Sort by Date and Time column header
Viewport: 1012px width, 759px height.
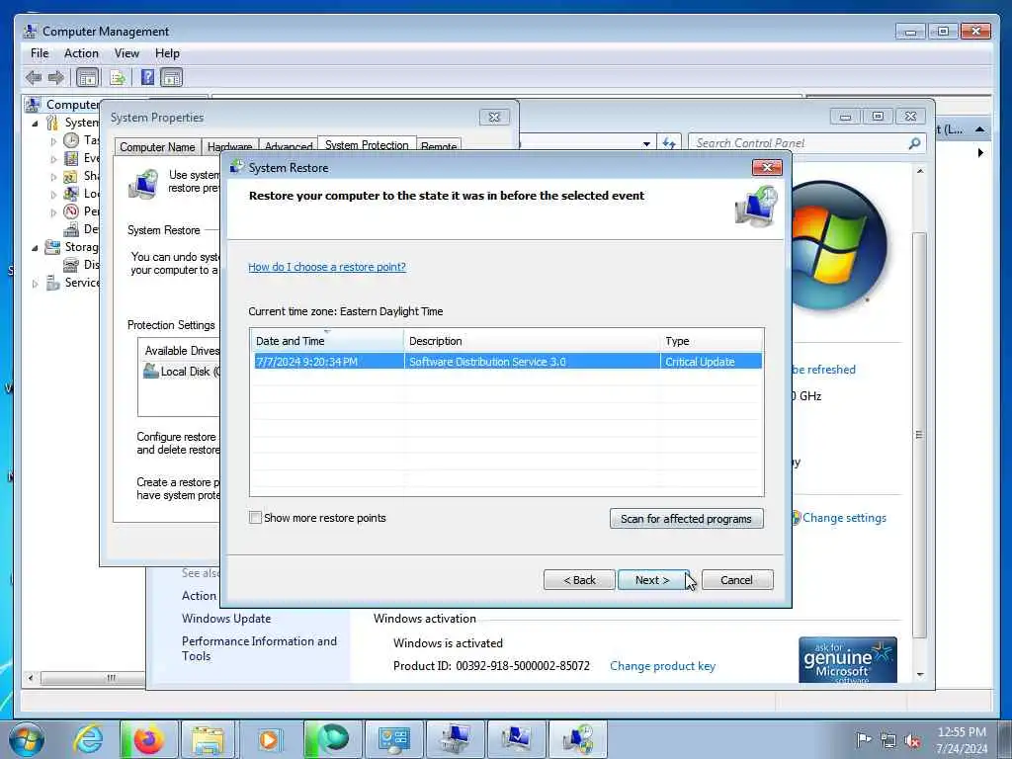(x=326, y=341)
